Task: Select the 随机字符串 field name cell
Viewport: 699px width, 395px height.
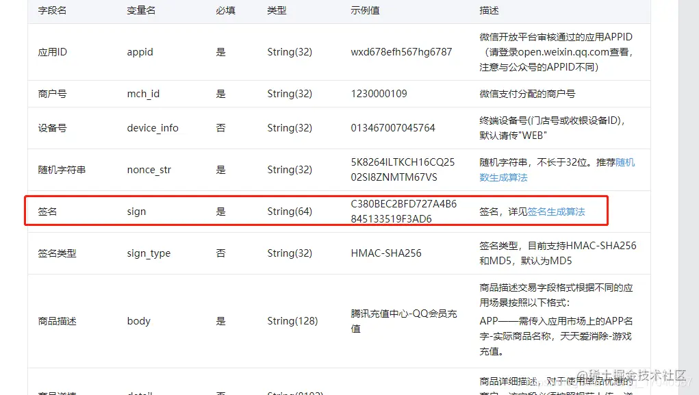Action: point(62,170)
